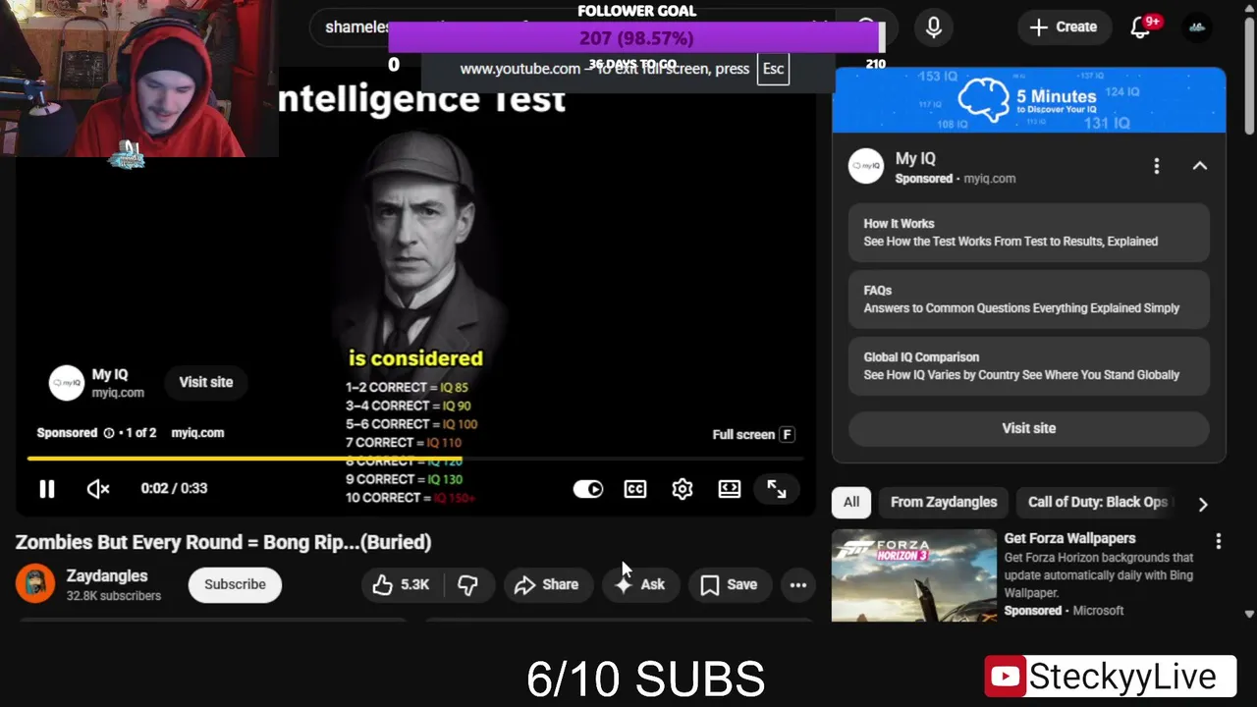Enter full screen with the expand icon
The image size is (1257, 707).
[777, 489]
